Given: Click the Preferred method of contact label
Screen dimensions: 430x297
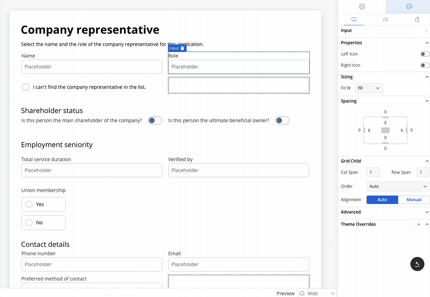Looking at the screenshot, I should (x=54, y=279).
